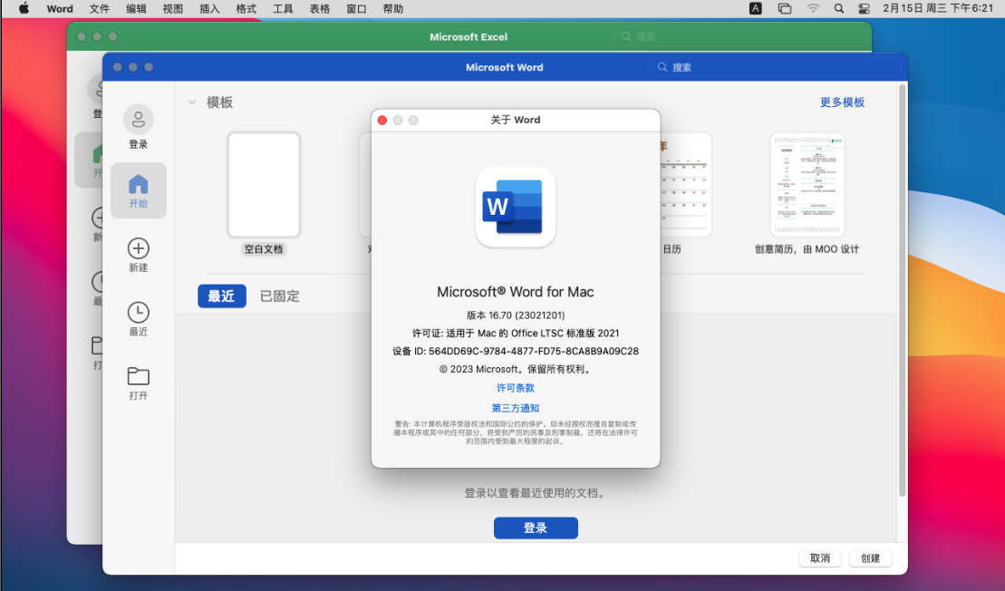Open the 编辑 menu
Screen dimensions: 1005x591
[136, 8]
